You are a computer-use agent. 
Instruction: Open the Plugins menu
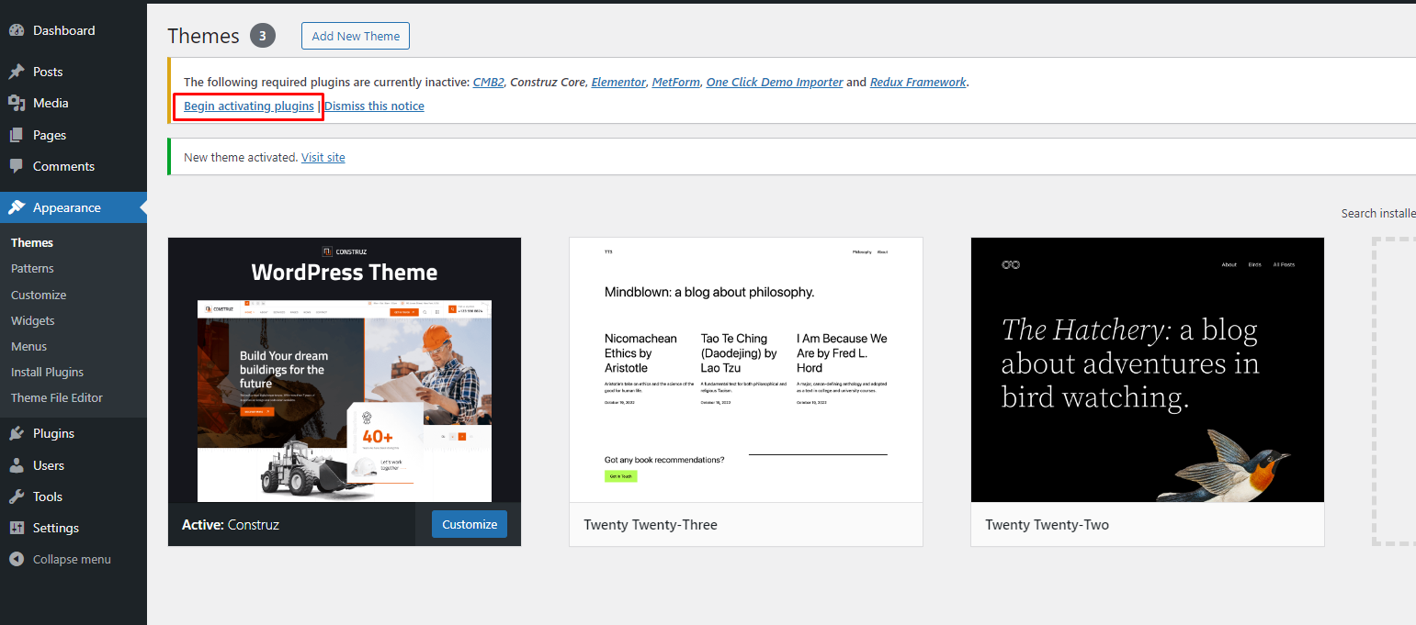click(x=74, y=433)
